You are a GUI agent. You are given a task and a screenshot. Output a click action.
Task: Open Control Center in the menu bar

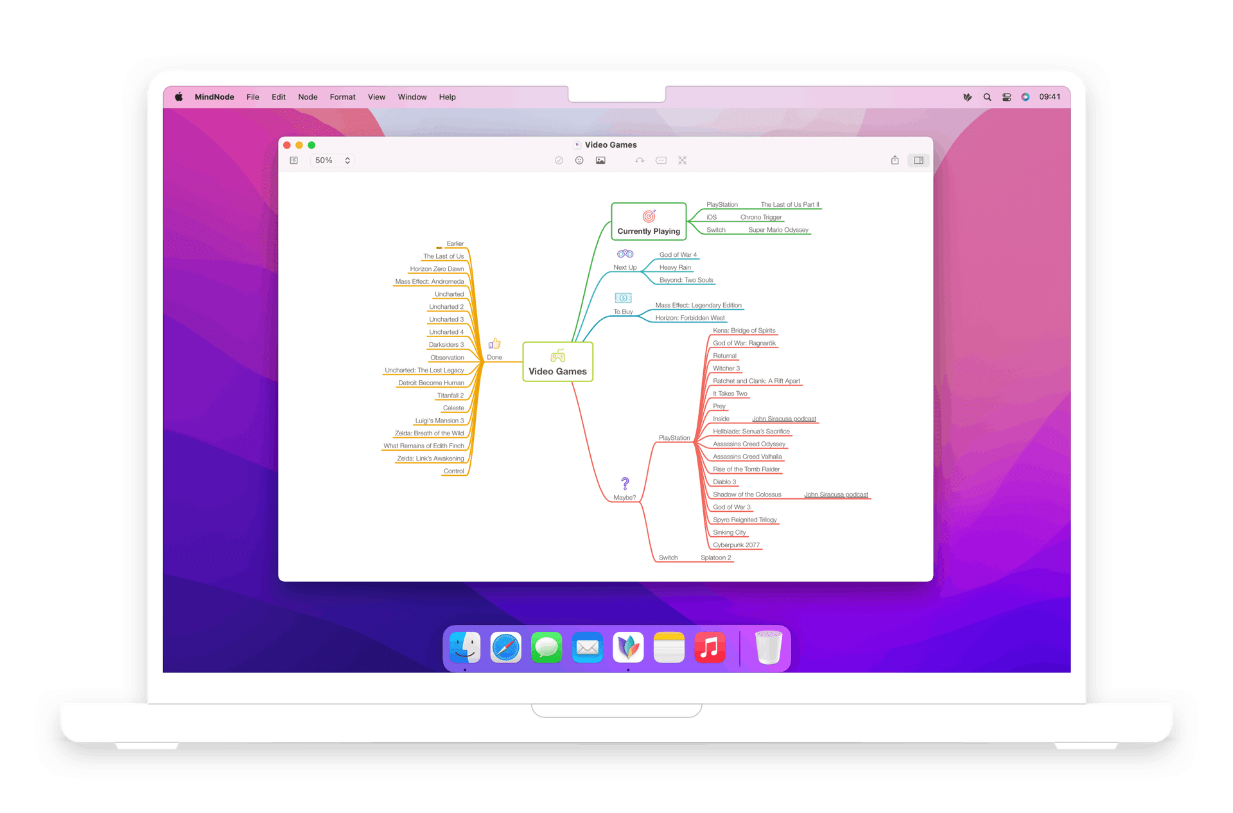1006,97
